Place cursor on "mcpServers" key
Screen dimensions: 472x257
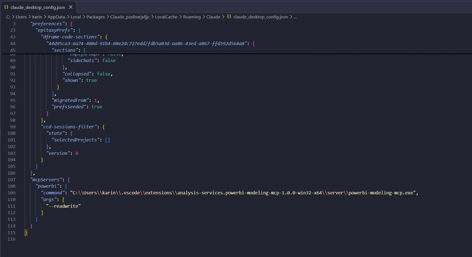pos(46,180)
